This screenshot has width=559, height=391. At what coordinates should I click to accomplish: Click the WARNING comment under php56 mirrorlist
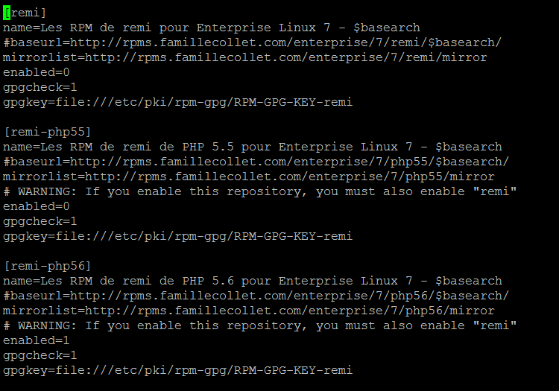point(260,325)
